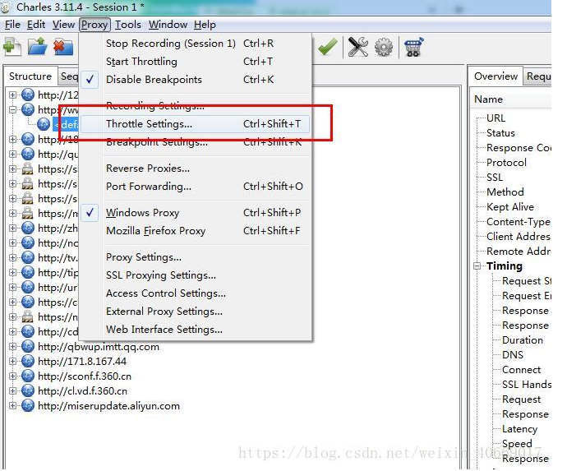Open the Tools menu
The image size is (567, 471).
128,25
